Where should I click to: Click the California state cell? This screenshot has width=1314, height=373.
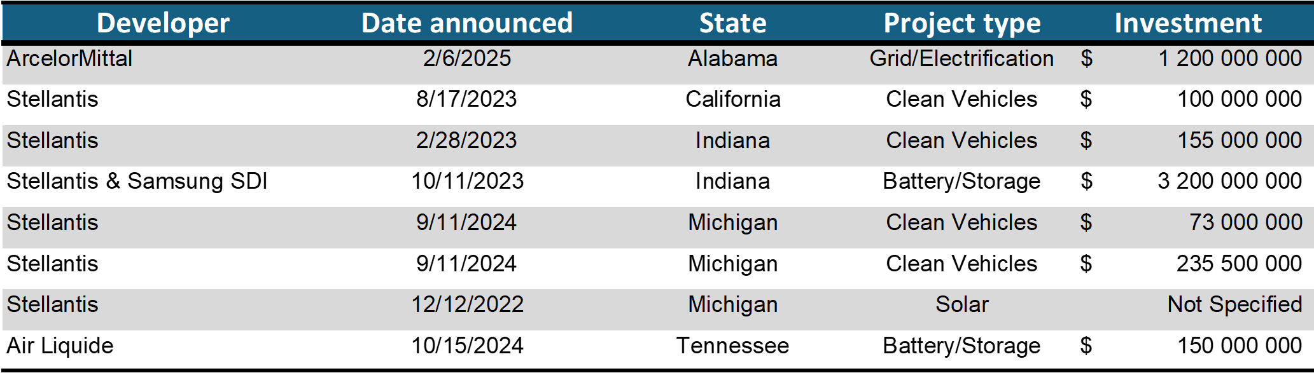pos(732,99)
